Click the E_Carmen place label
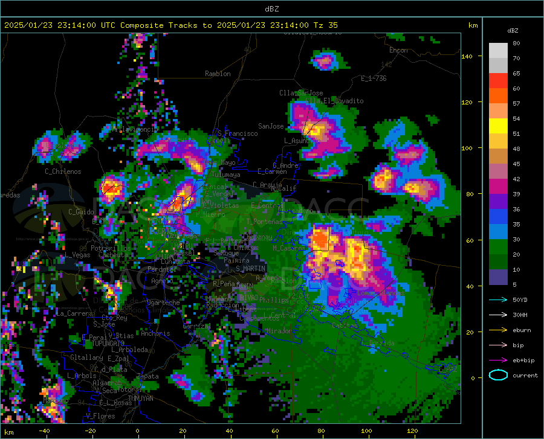This screenshot has height=439, width=544. click(x=272, y=171)
